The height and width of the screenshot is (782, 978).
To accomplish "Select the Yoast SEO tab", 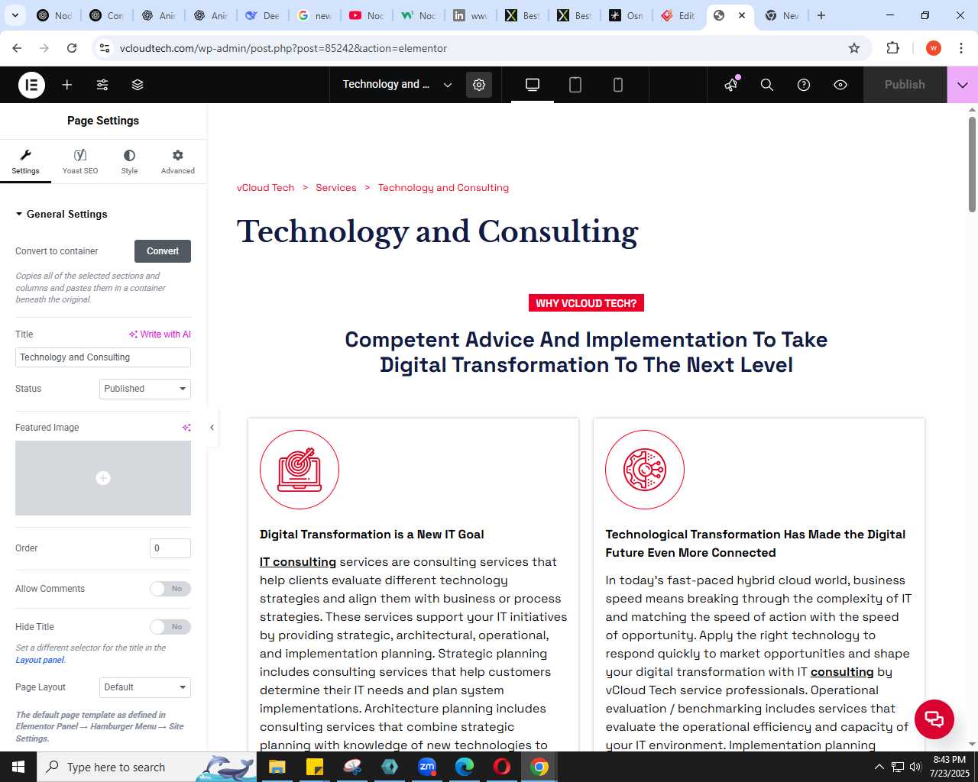I will (80, 162).
